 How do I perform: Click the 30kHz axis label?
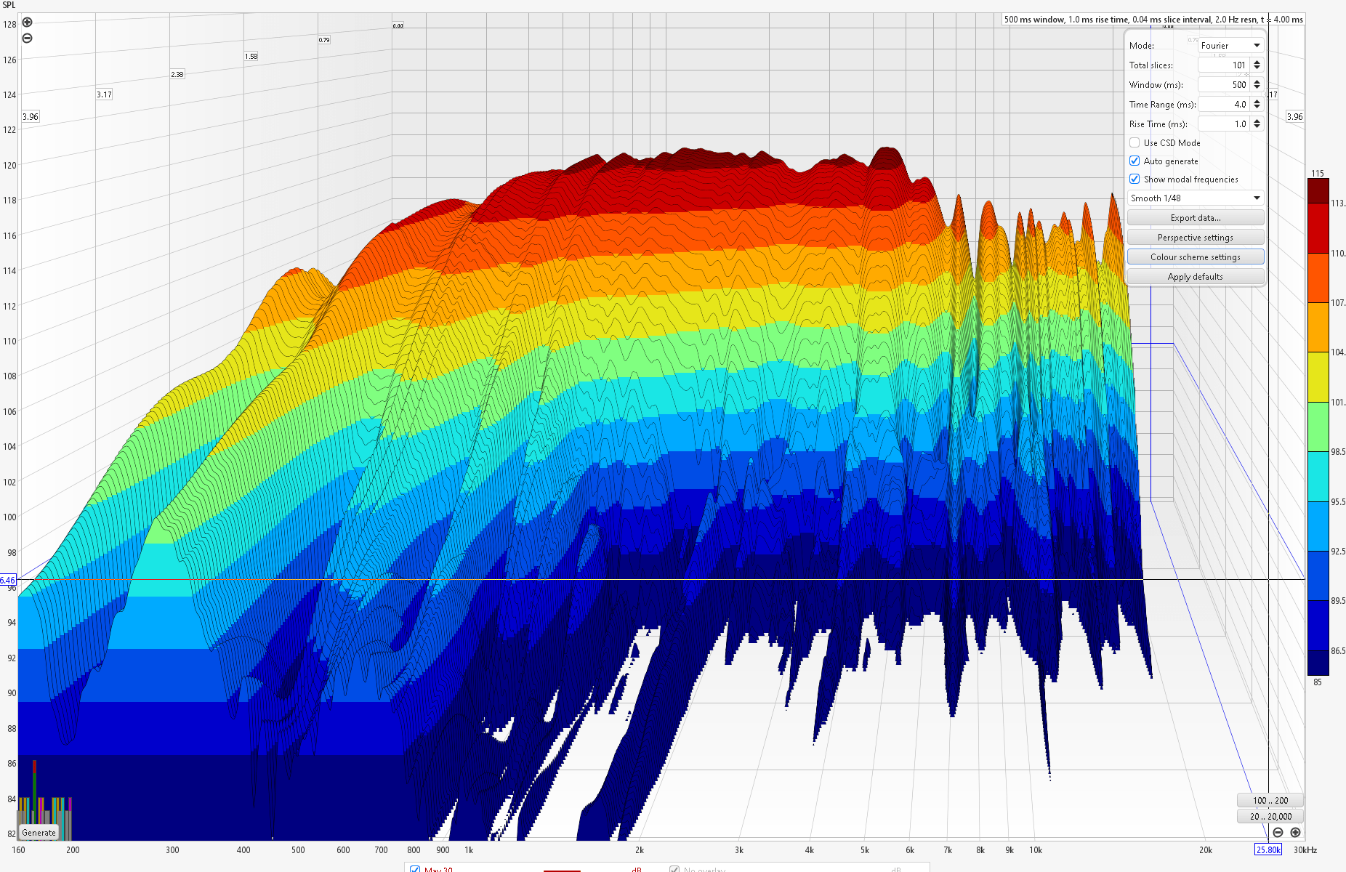(1305, 849)
